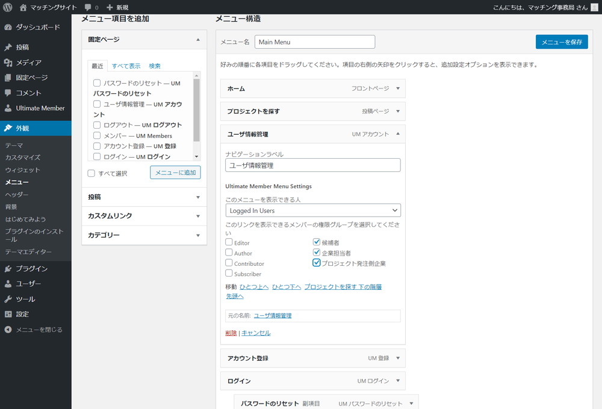Click 削除 link
This screenshot has height=409, width=602.
coord(231,333)
